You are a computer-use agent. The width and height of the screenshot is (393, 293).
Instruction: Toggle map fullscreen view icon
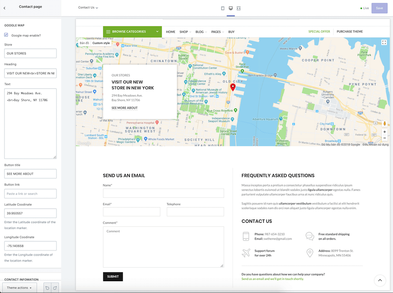coord(384,42)
